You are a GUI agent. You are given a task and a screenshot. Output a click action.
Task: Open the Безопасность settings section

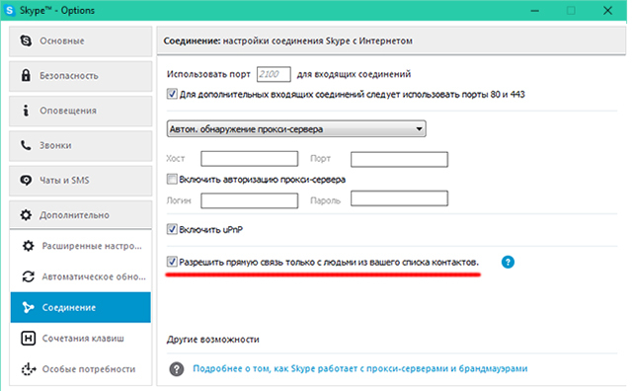point(81,76)
